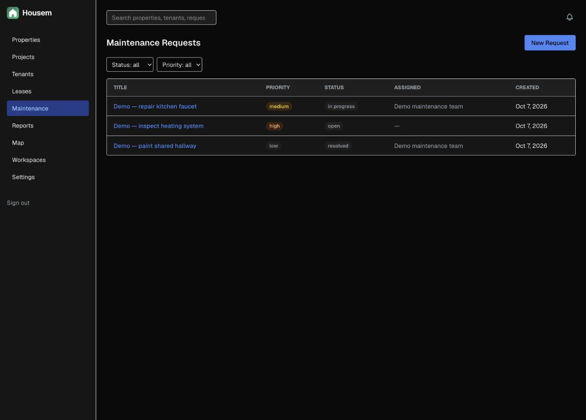Open the Priority filter dropdown

179,65
